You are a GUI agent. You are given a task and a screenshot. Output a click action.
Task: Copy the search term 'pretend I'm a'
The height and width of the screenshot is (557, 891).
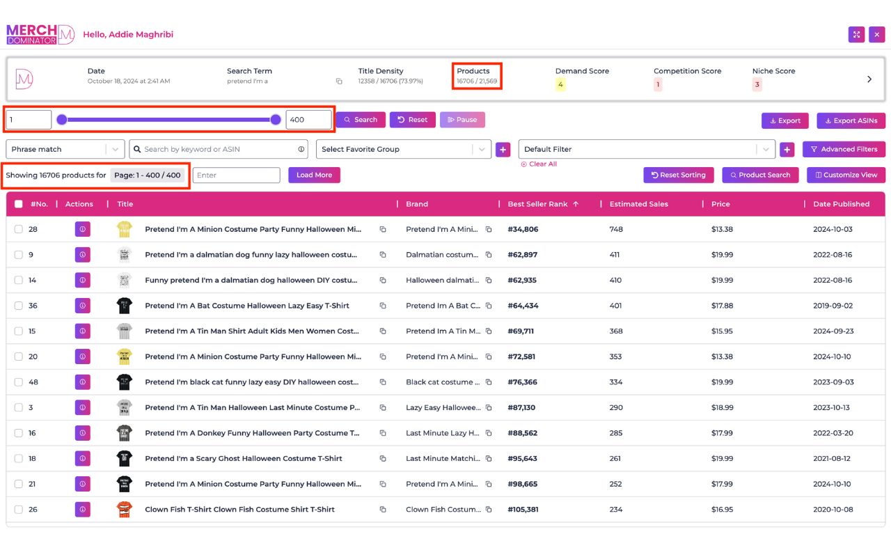coord(339,81)
